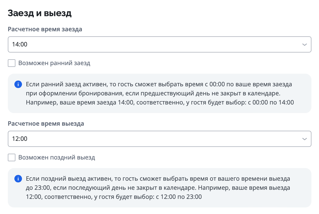The height and width of the screenshot is (214, 319).
Task: Click the 12:00 value in check-out selector
Action: pyautogui.click(x=20, y=139)
